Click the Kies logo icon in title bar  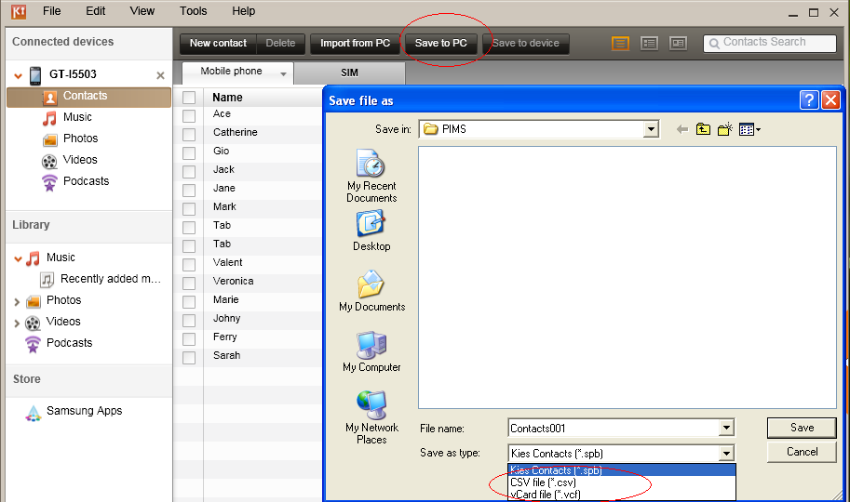click(x=19, y=11)
